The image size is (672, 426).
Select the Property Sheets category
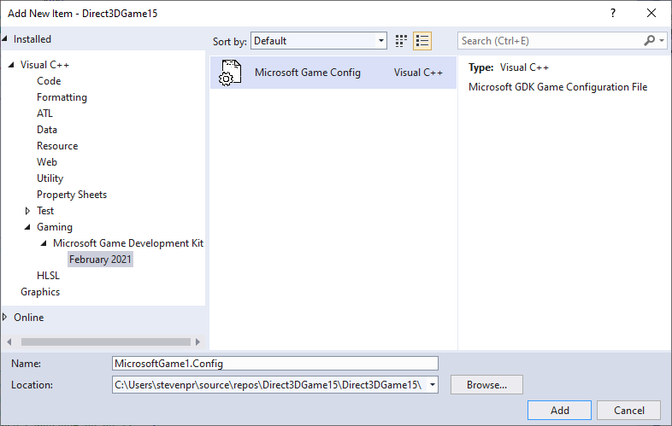coord(72,195)
